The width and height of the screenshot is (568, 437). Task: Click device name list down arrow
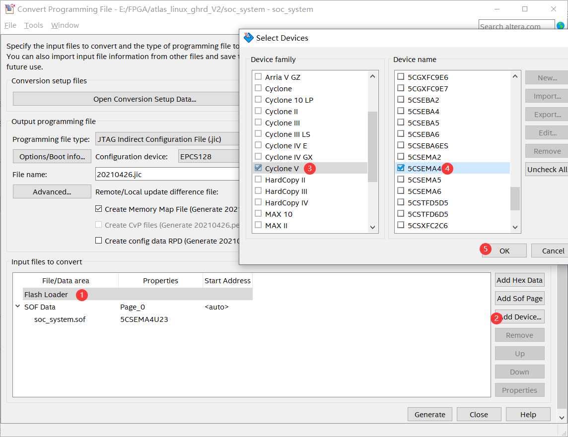[x=515, y=227]
